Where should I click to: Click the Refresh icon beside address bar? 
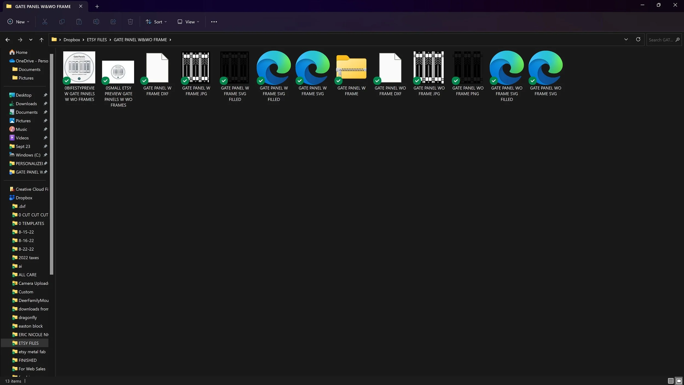(638, 39)
